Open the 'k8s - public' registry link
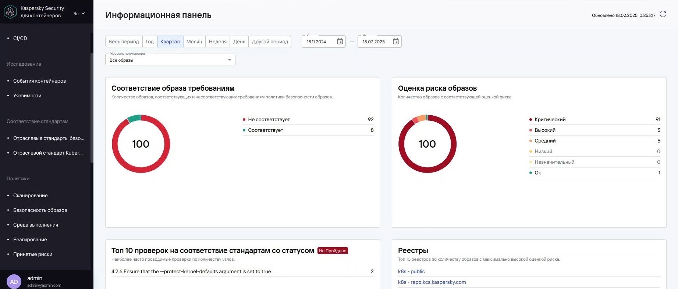This screenshot has width=678, height=289. coord(411,272)
